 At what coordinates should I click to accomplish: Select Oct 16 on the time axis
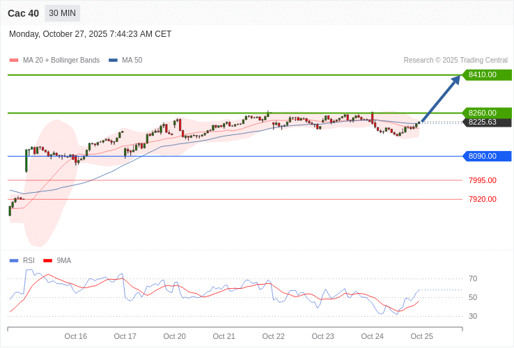pyautogui.click(x=76, y=336)
